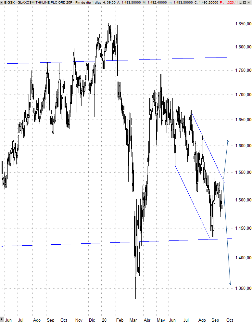252x322 pixels.
Task: Close the E-GSK chart window
Action: click(248, 3)
